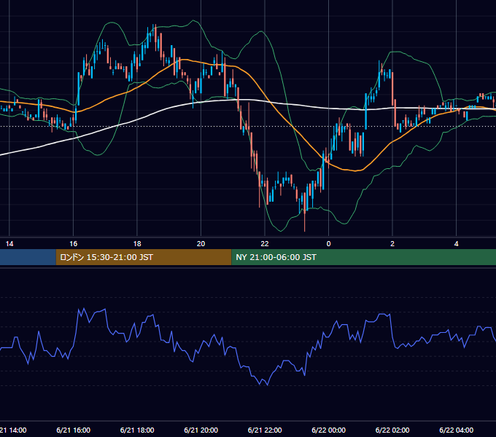The height and width of the screenshot is (437, 496).
Task: Click the blue session bar before London
Action: point(28,257)
